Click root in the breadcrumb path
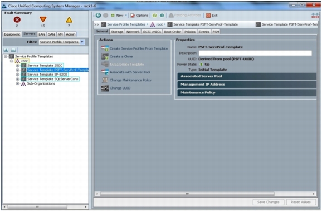The width and height of the screenshot is (322, 212). point(159,24)
